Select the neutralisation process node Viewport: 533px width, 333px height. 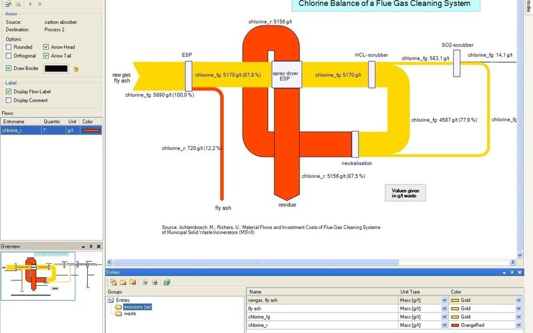[x=355, y=144]
